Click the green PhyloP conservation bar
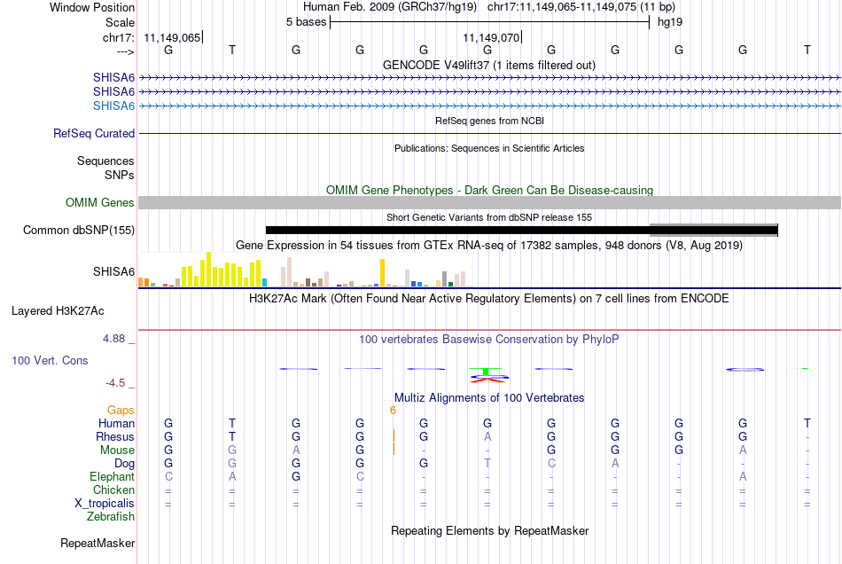 [x=486, y=372]
